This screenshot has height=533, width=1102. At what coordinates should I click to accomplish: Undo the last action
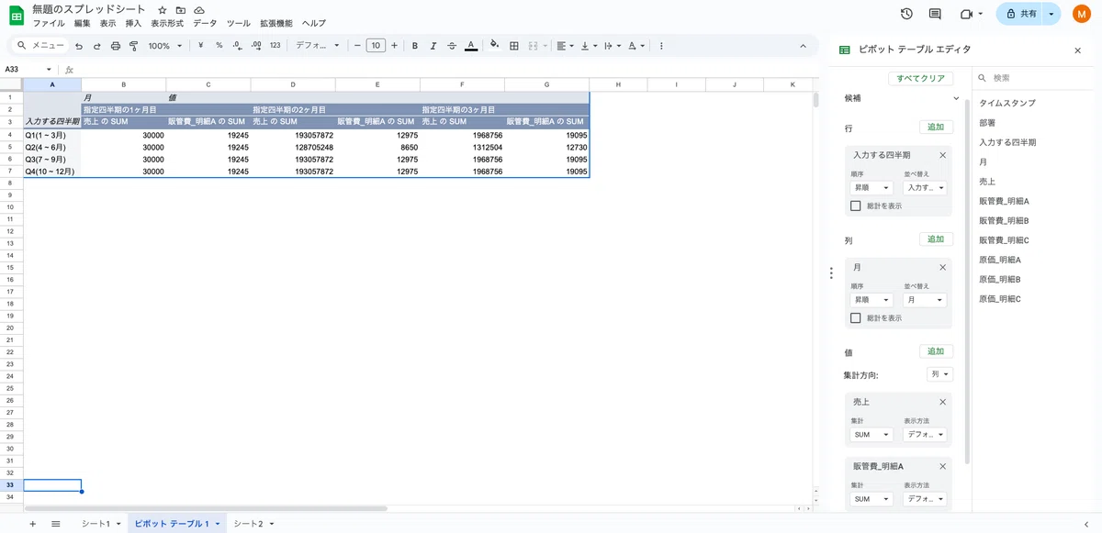coord(79,45)
